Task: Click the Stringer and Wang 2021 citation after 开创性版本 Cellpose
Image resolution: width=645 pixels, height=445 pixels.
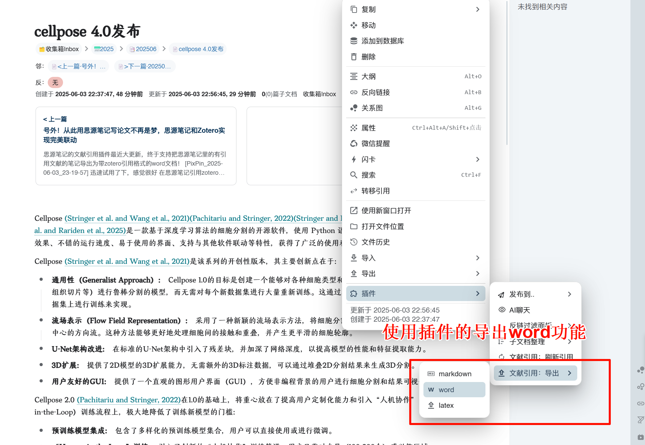Action: (x=127, y=261)
